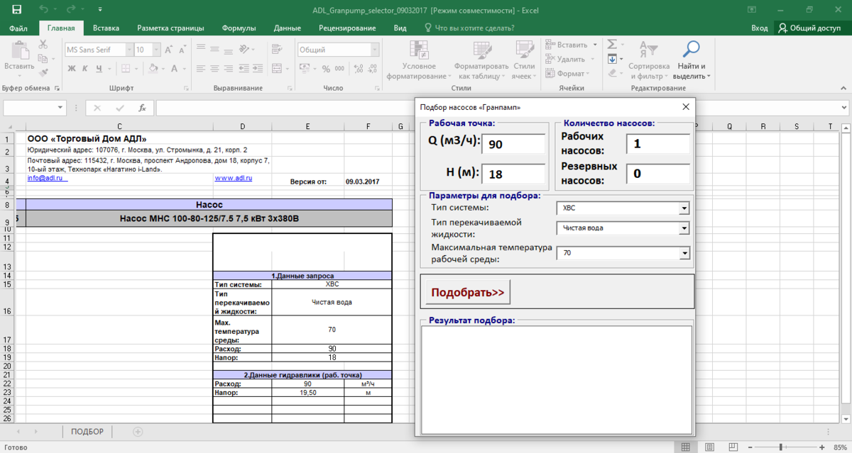Click the comma style 000 icon

(x=339, y=69)
